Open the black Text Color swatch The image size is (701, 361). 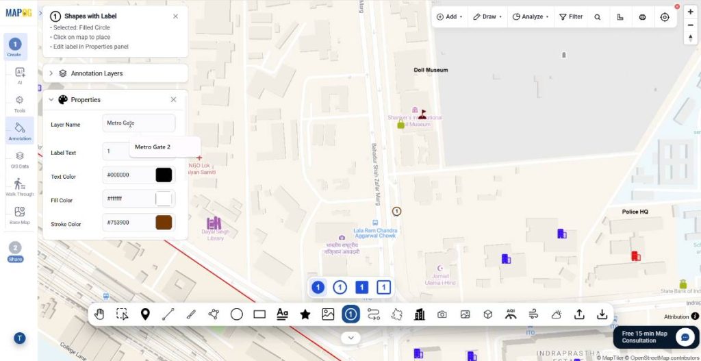164,175
